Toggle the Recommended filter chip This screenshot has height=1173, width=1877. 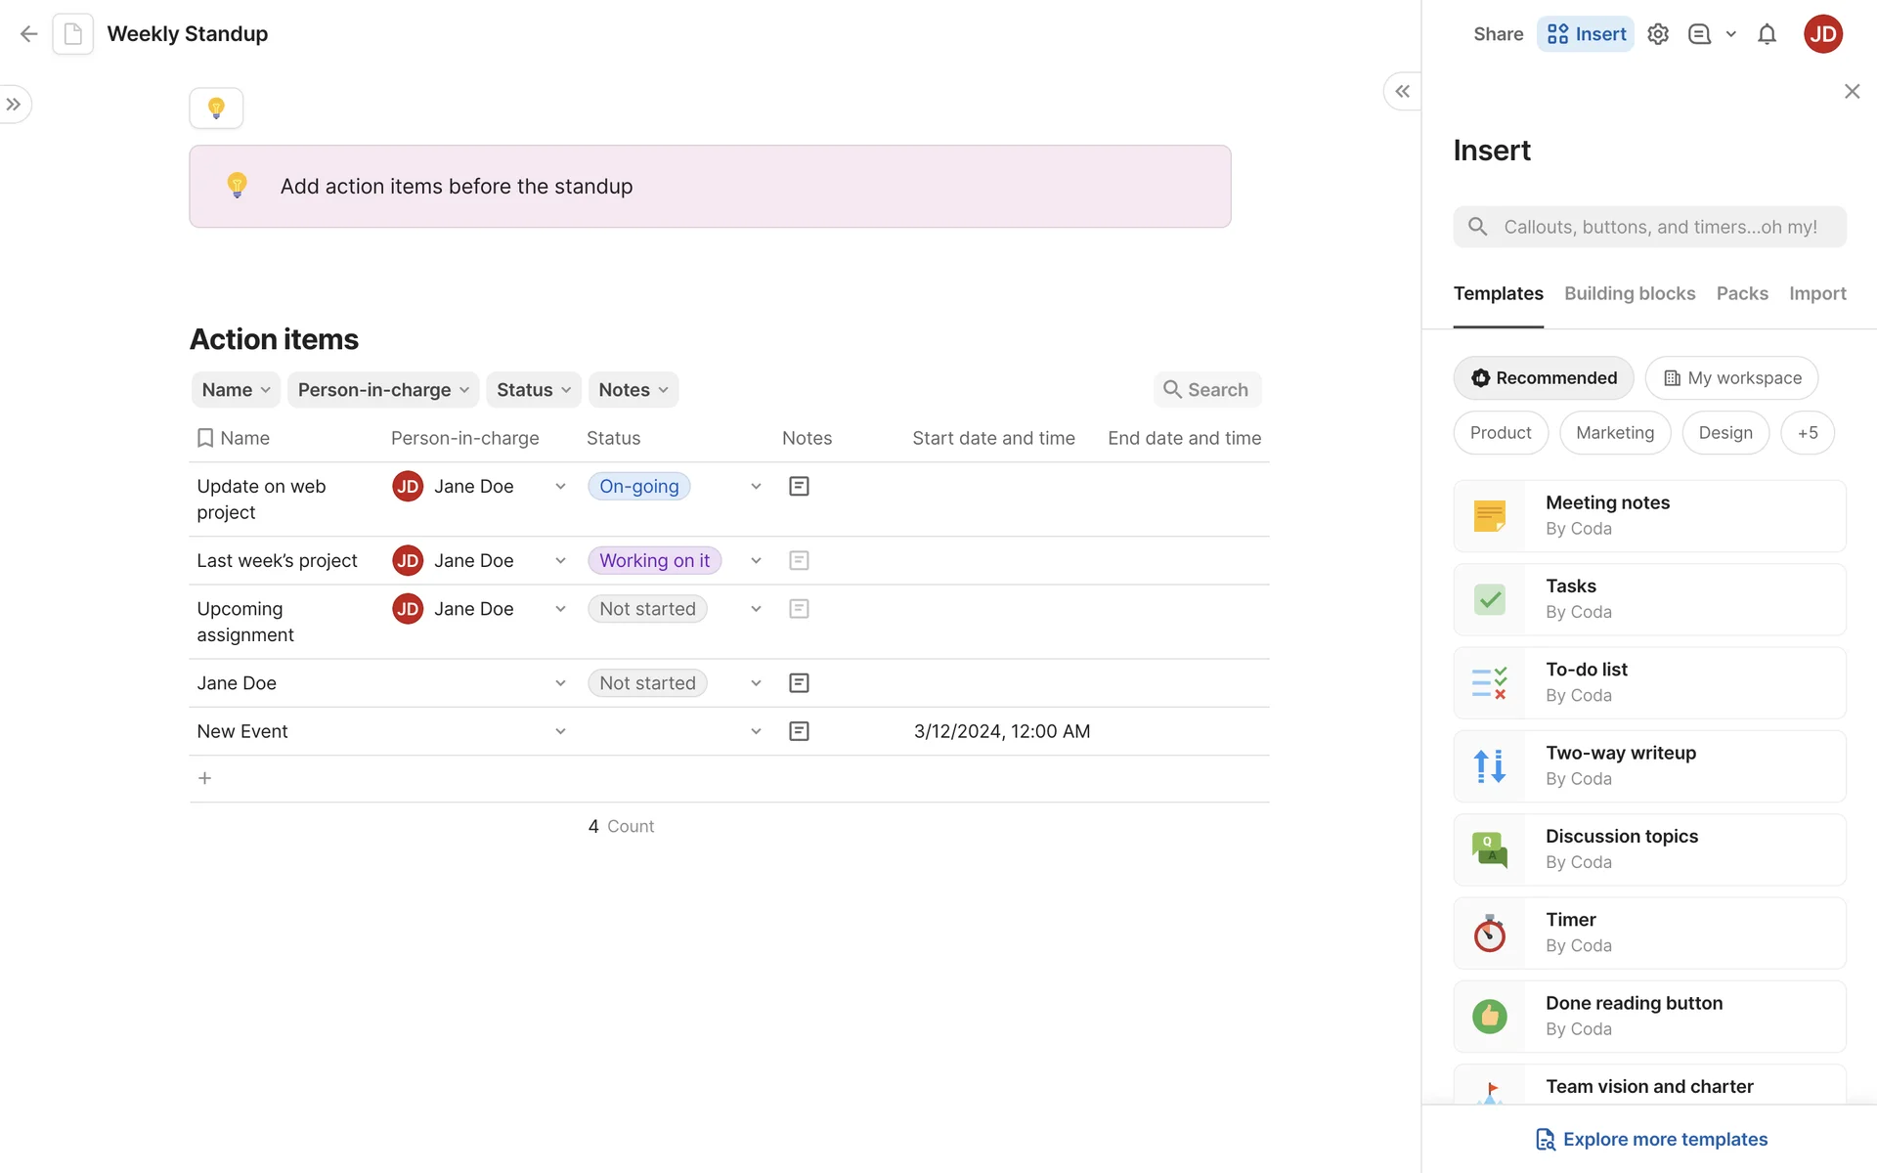(x=1544, y=378)
